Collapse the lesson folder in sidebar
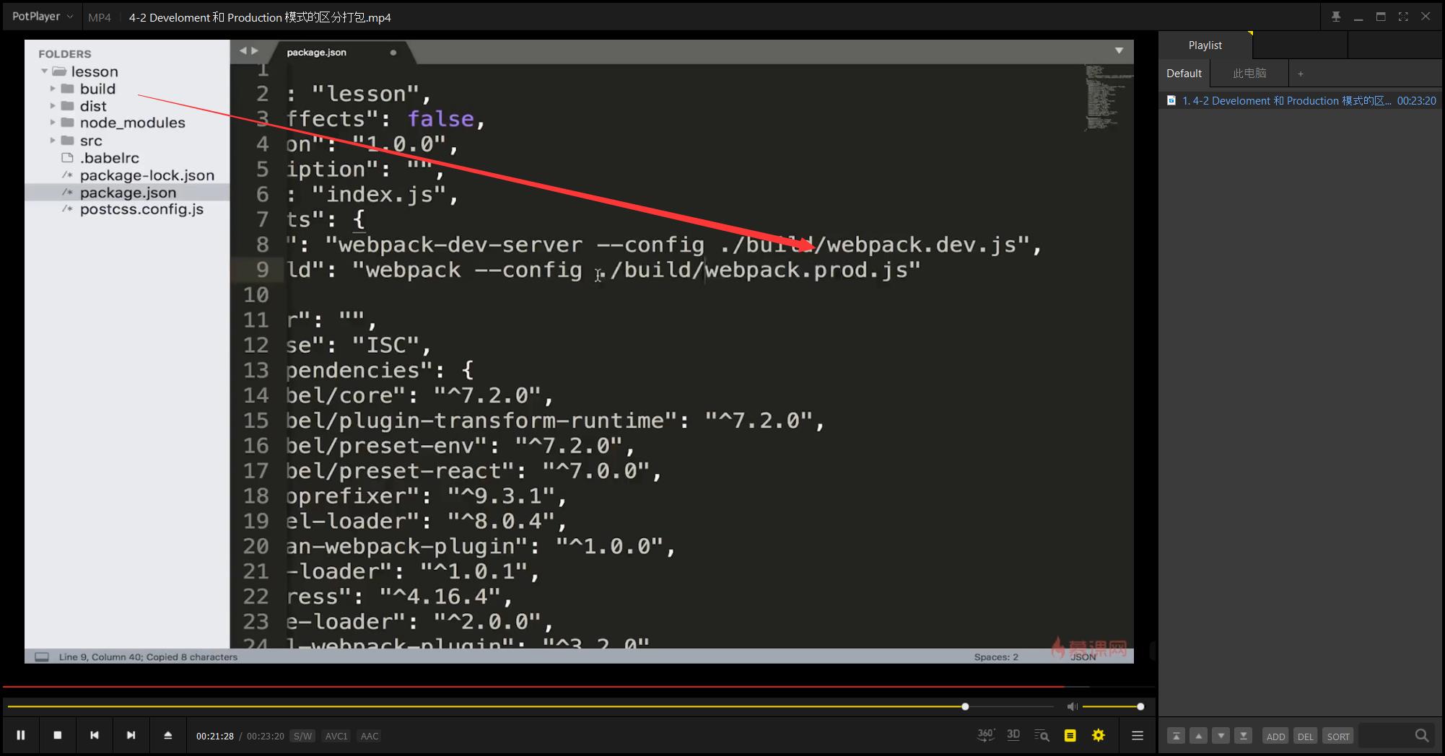1445x756 pixels. click(45, 71)
